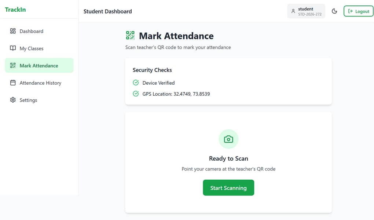Toggle dark mode with the moon icon

point(334,11)
